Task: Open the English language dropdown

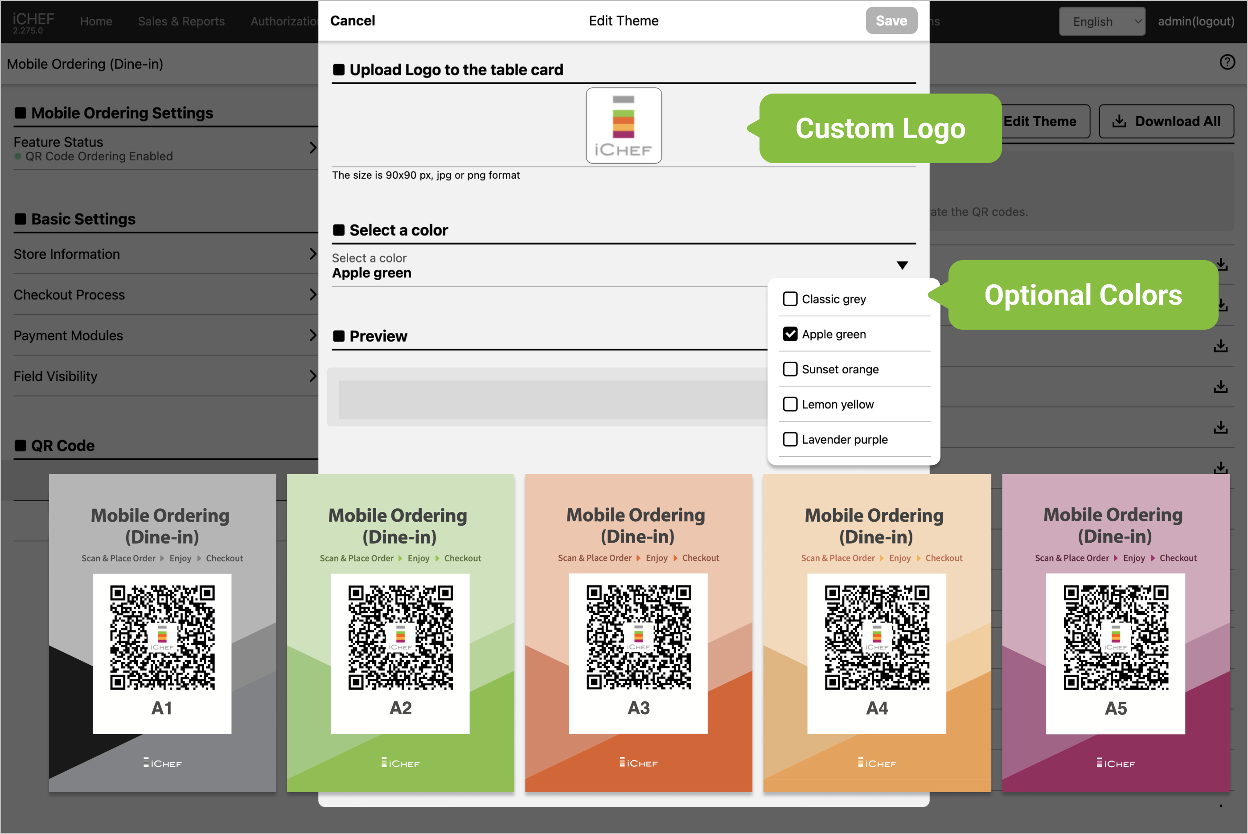Action: pyautogui.click(x=1102, y=21)
